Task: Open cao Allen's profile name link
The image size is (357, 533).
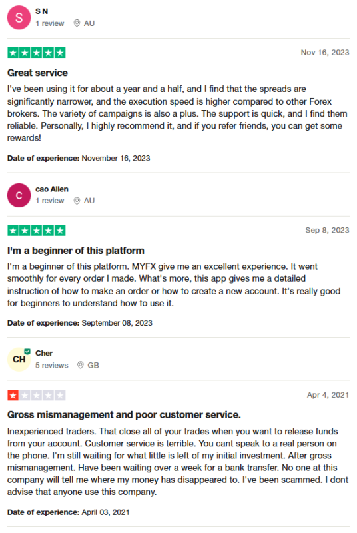Action: click(52, 189)
